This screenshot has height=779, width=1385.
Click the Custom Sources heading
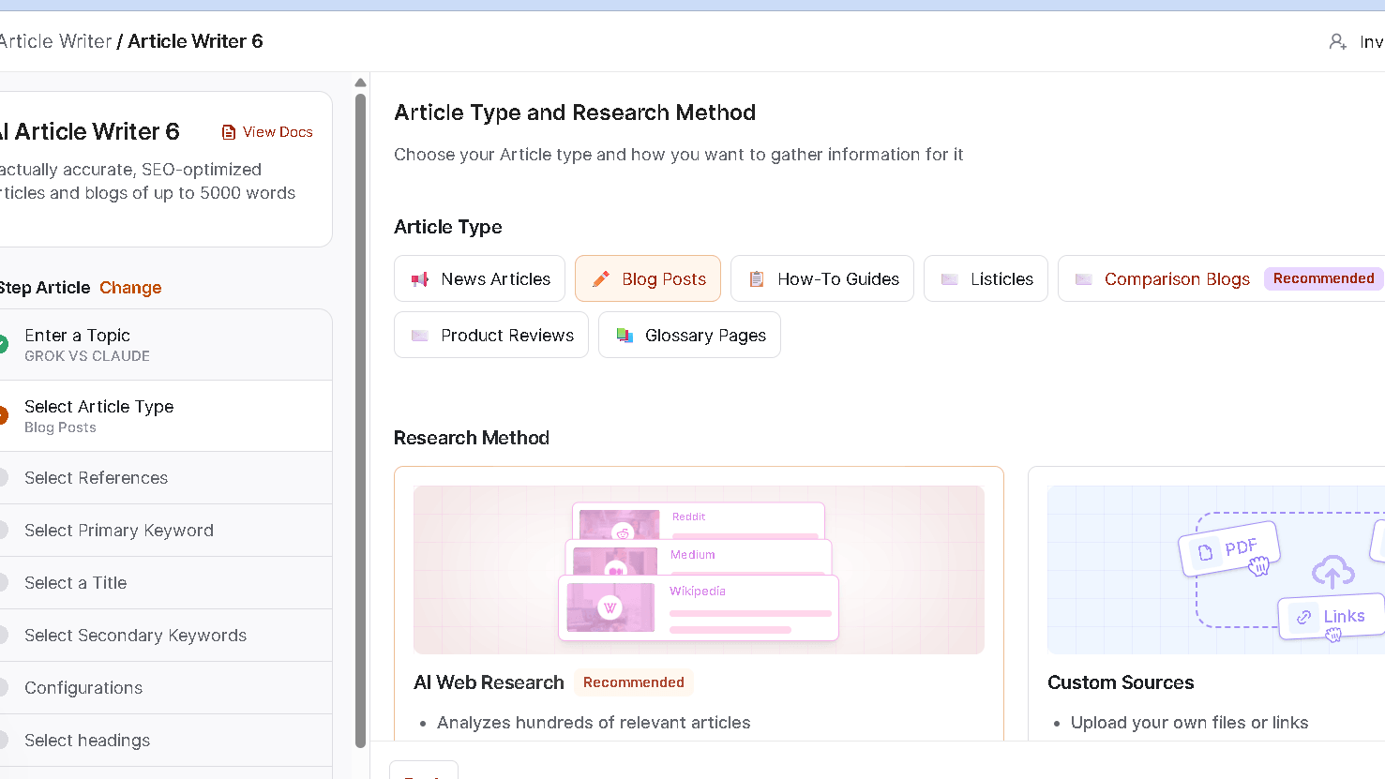1121,682
